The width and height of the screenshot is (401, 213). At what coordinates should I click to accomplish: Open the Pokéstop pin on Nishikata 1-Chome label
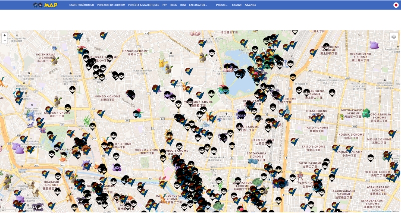(110, 58)
